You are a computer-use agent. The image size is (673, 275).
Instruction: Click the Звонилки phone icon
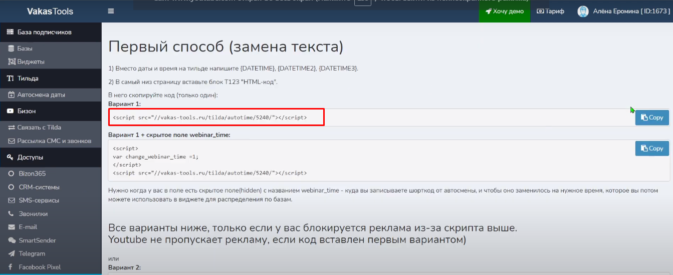click(x=11, y=213)
